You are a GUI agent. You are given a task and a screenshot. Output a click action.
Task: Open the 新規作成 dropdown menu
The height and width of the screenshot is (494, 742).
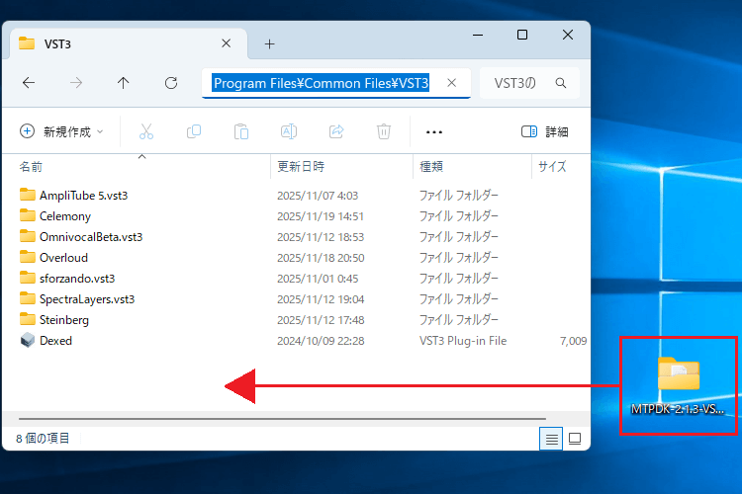point(61,131)
